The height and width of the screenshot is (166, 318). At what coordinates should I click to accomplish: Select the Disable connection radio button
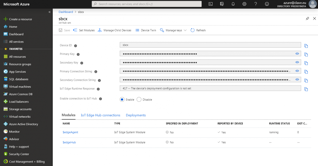click(x=139, y=99)
